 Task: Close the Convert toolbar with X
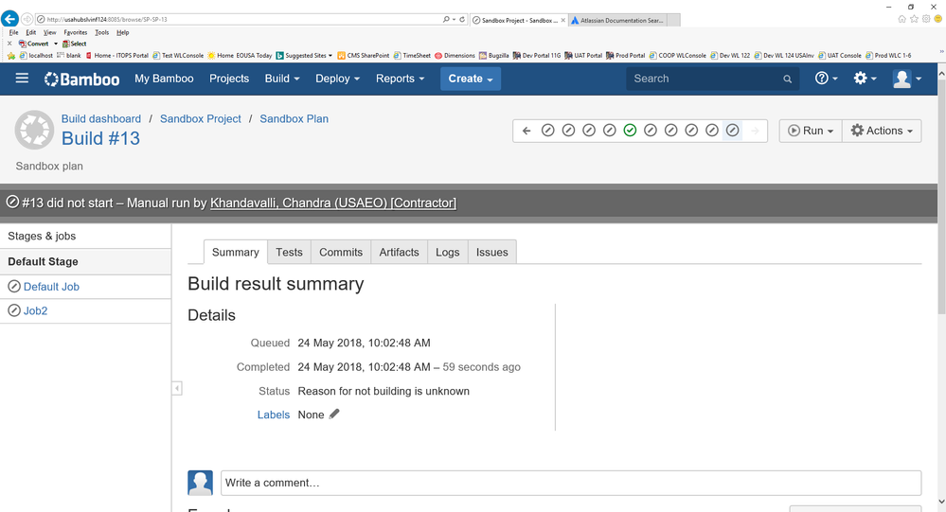click(x=9, y=44)
